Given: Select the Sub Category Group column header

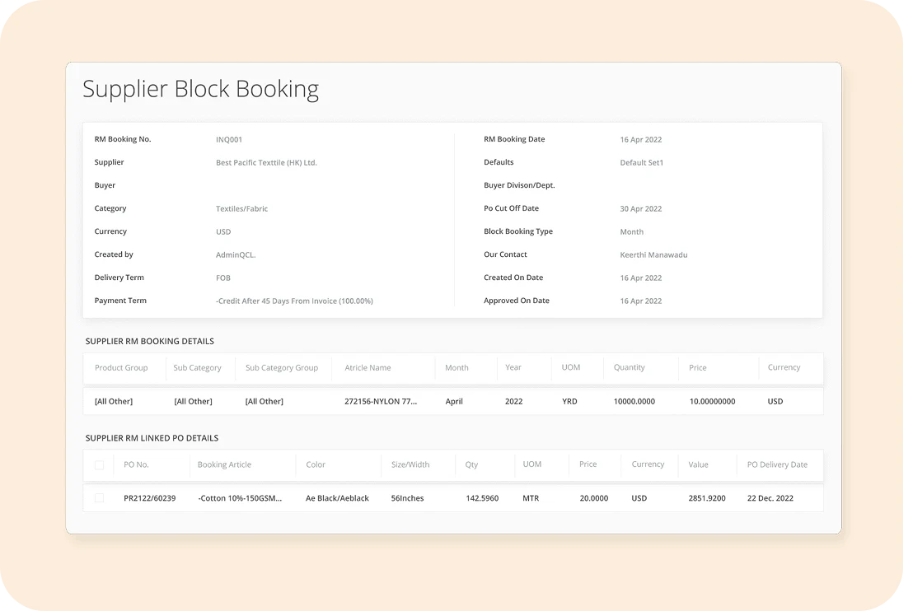Looking at the screenshot, I should point(281,368).
